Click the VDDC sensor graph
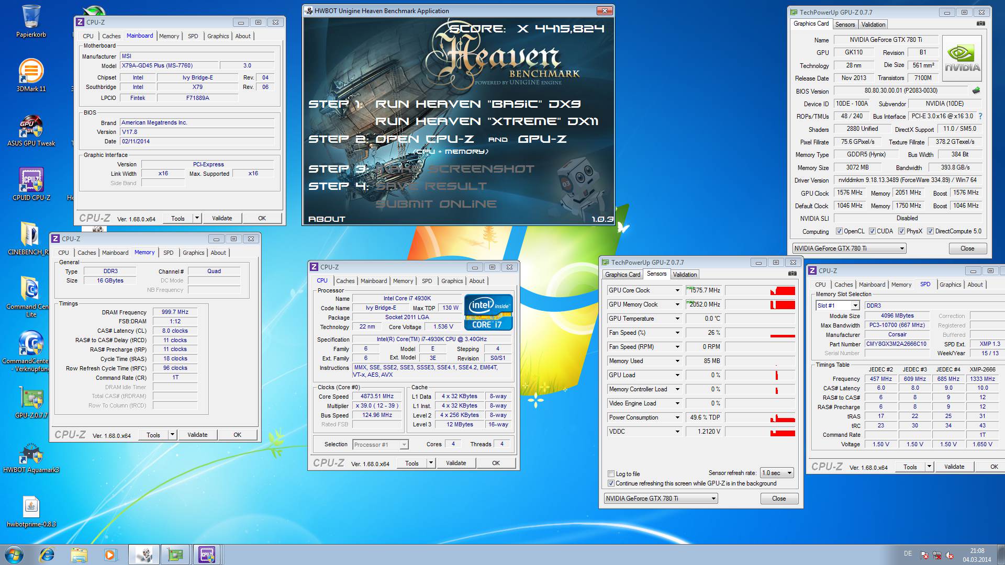Viewport: 1005px width, 565px height. pyautogui.click(x=760, y=432)
